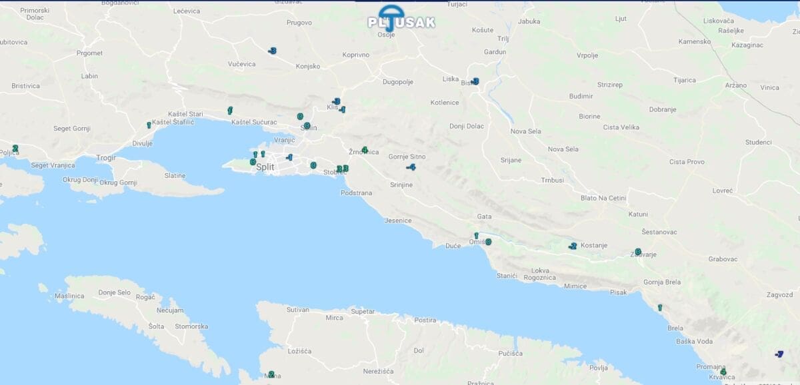
Task: Open the 1 marker near Kaštel Štafilić
Action: tap(149, 125)
